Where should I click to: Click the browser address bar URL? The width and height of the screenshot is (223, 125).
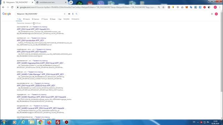(87, 7)
